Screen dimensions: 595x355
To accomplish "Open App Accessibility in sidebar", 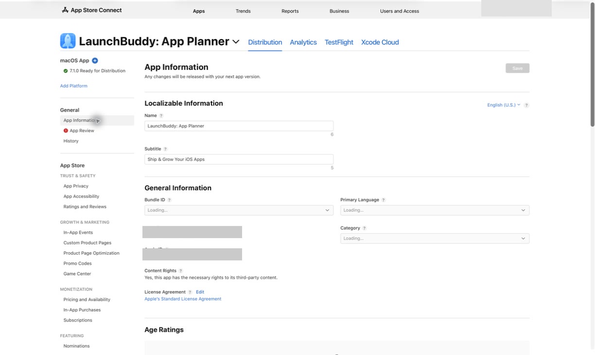I will tap(81, 196).
